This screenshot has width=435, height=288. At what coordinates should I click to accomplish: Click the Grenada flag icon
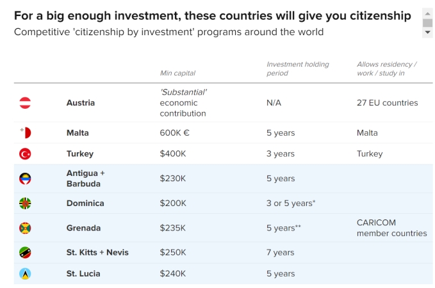25,228
